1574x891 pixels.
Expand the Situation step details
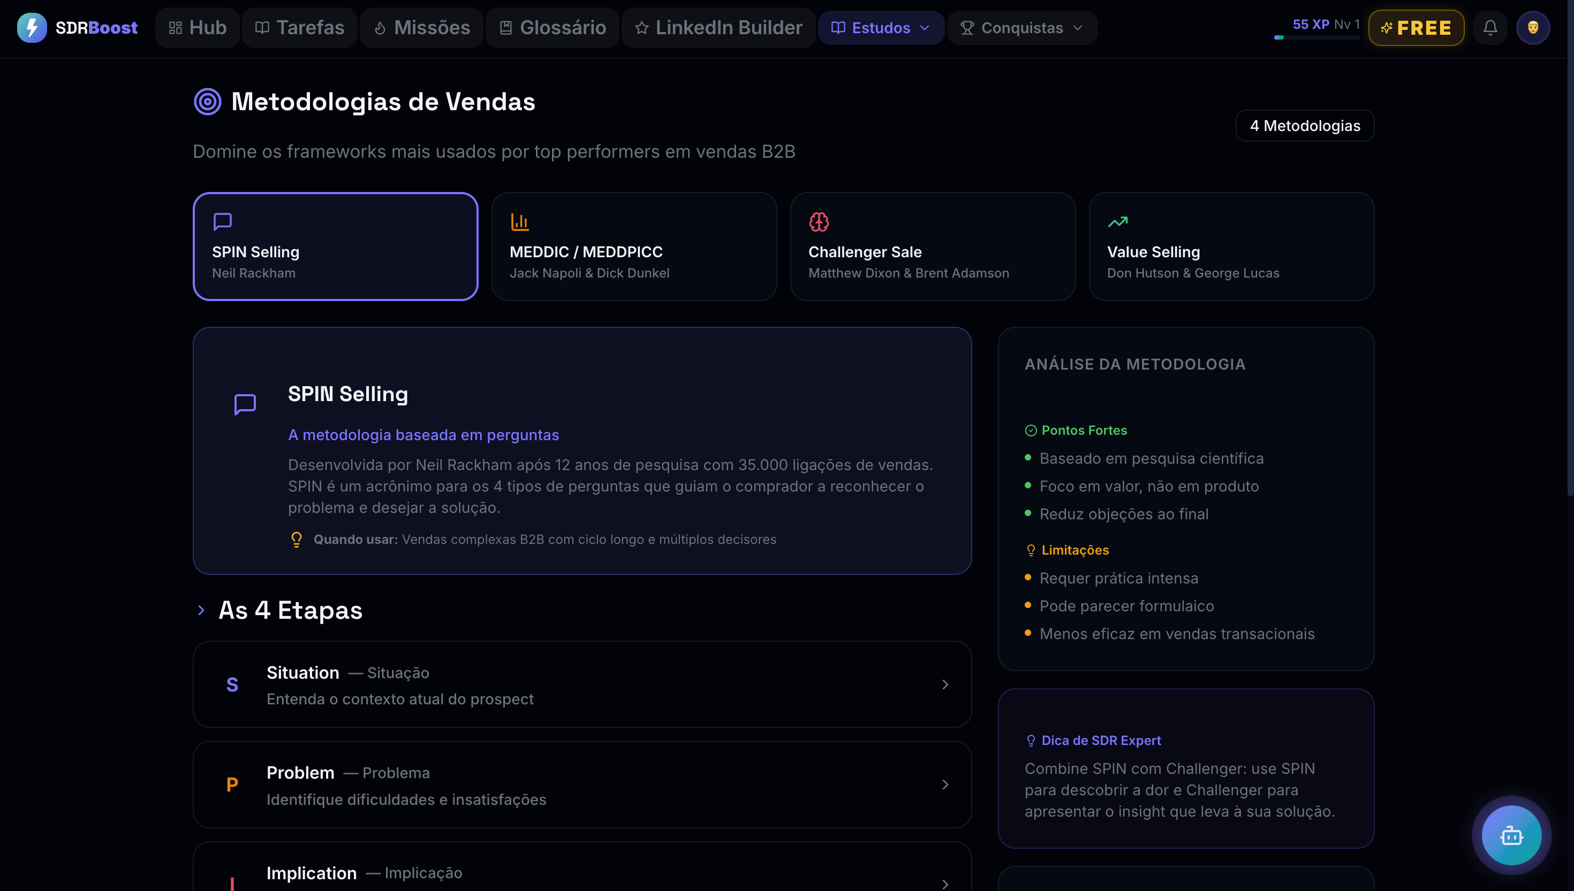coord(944,684)
